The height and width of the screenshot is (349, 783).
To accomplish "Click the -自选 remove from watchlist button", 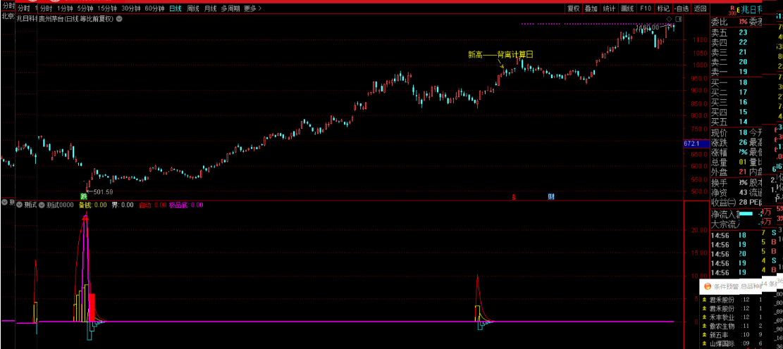I will click(x=681, y=8).
